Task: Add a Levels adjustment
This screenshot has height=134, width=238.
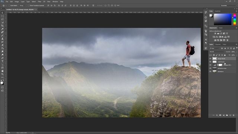Action: tap(218, 33)
